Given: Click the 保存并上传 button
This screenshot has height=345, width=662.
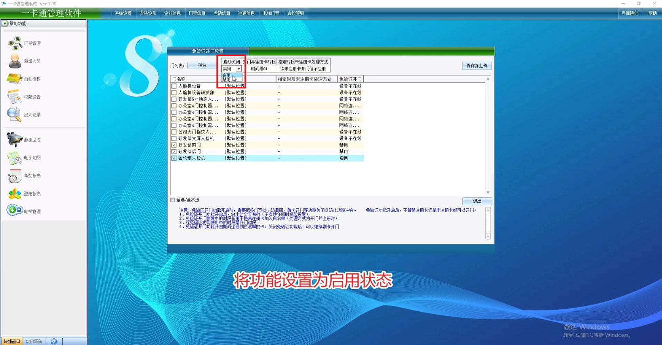Looking at the screenshot, I should pyautogui.click(x=477, y=66).
